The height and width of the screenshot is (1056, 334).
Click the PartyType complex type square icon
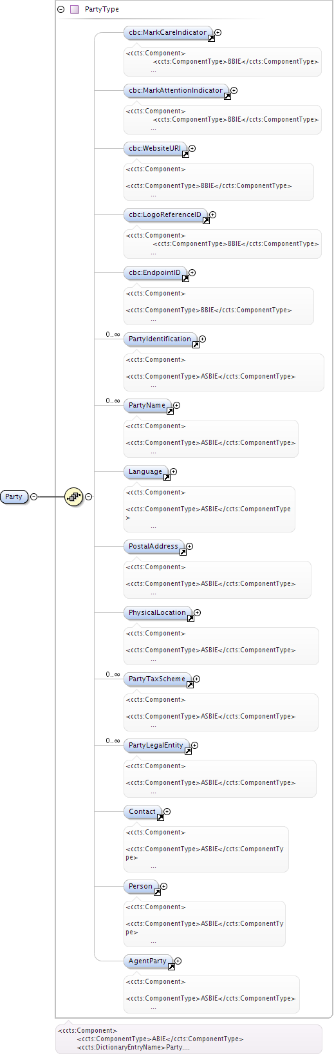point(75,10)
